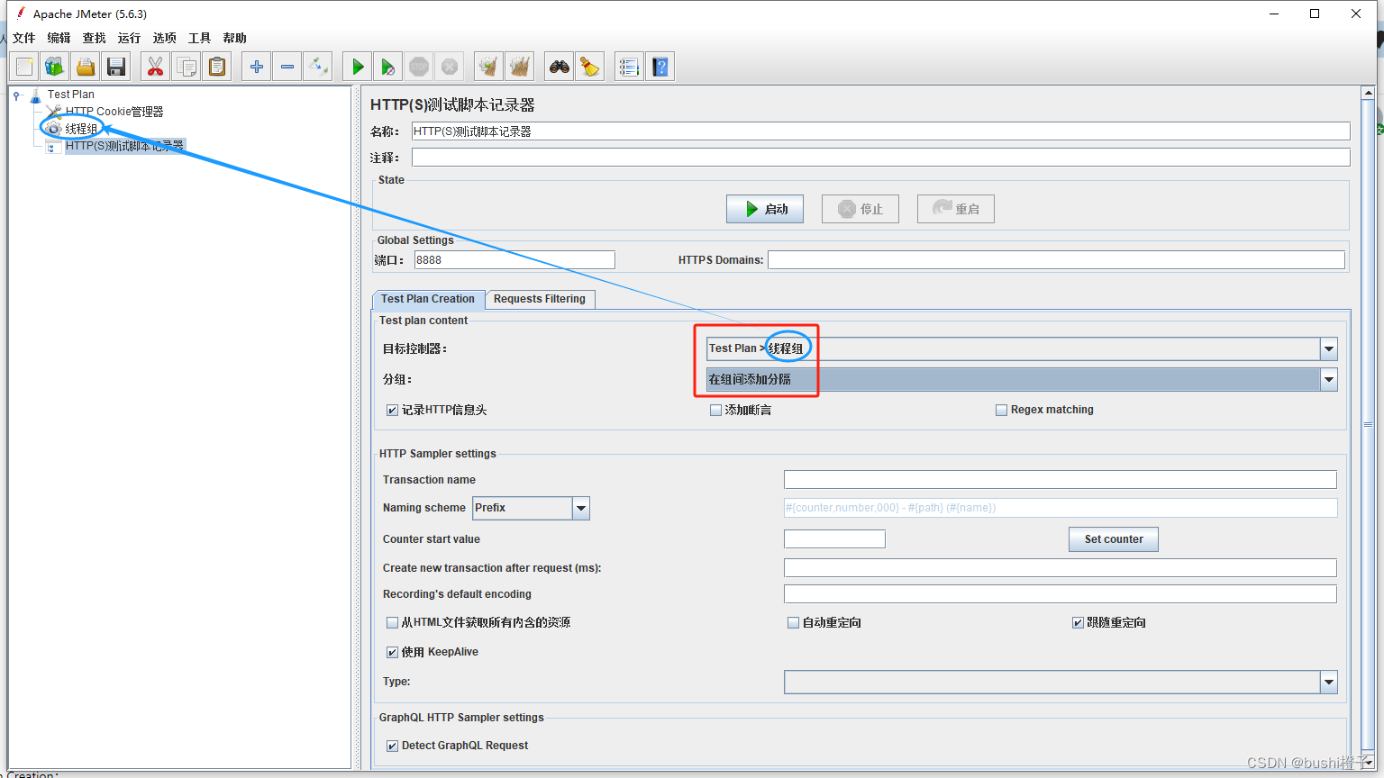Open the 查找 menu
This screenshot has height=778, width=1384.
[x=94, y=38]
